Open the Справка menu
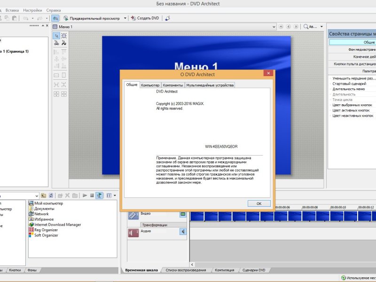Screen dimensions: 376x282 point(54,10)
